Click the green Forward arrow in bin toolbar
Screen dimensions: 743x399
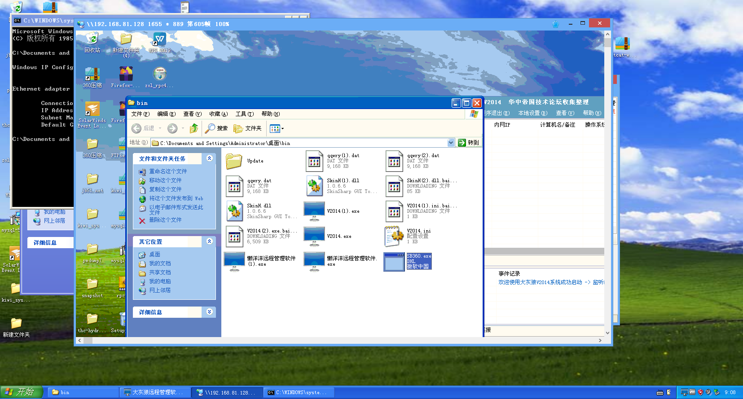[172, 128]
